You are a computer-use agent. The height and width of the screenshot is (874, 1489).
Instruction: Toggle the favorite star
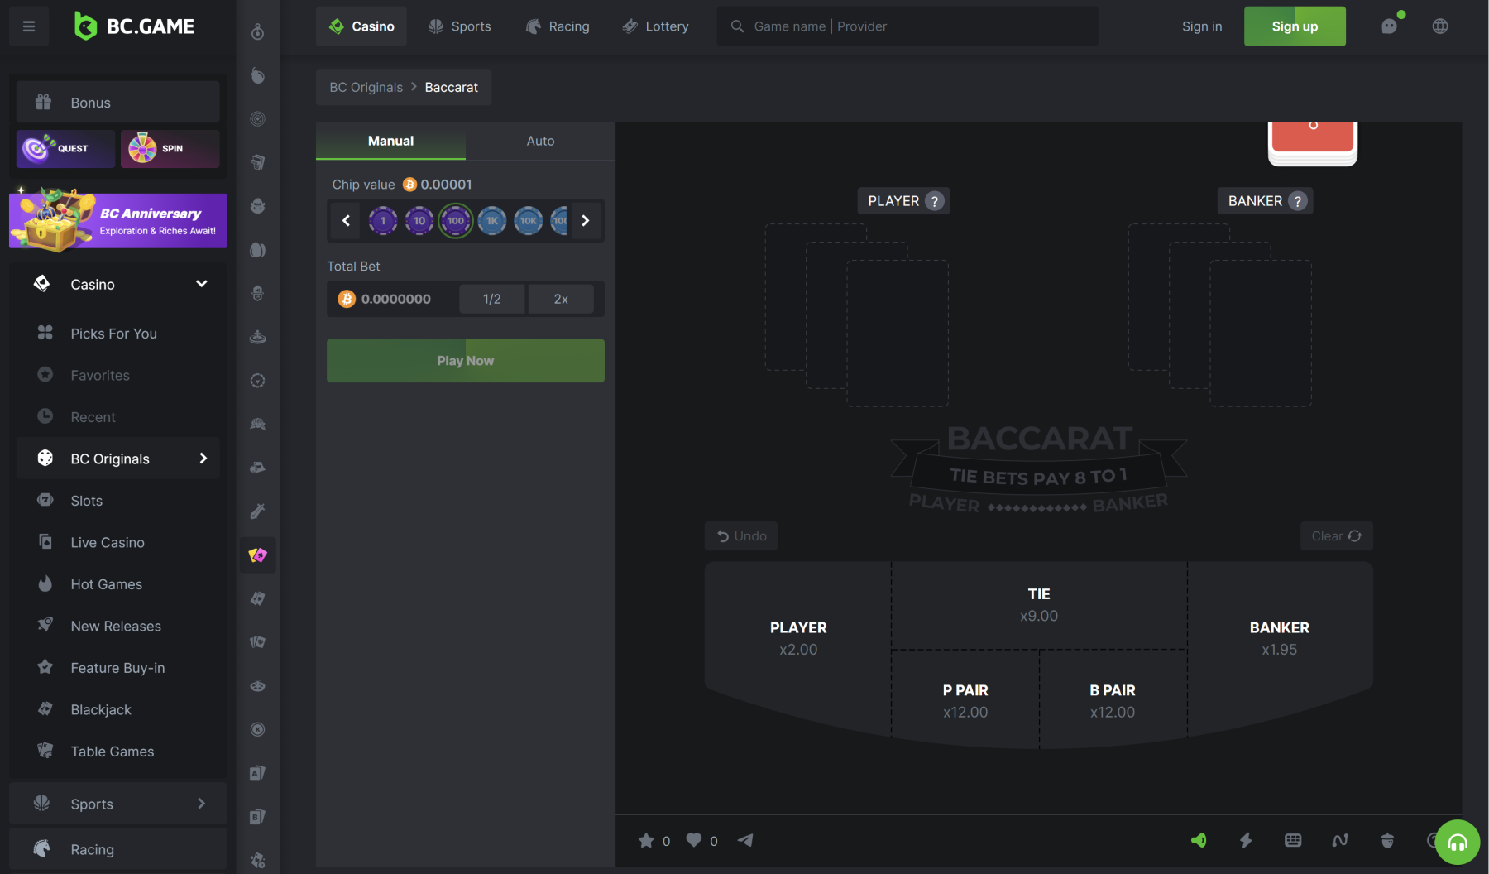[x=646, y=841]
